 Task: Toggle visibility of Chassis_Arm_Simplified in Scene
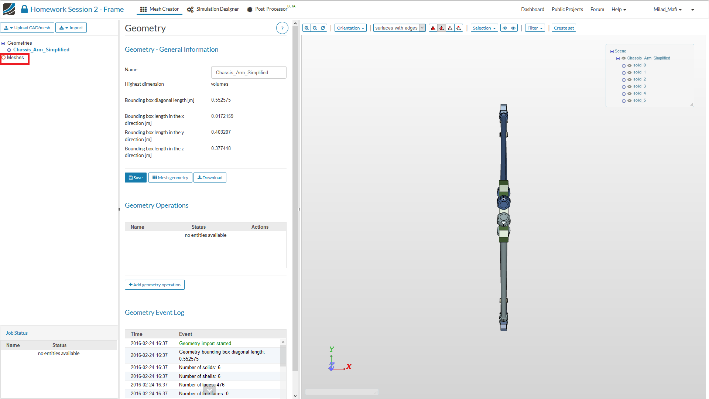click(x=624, y=58)
